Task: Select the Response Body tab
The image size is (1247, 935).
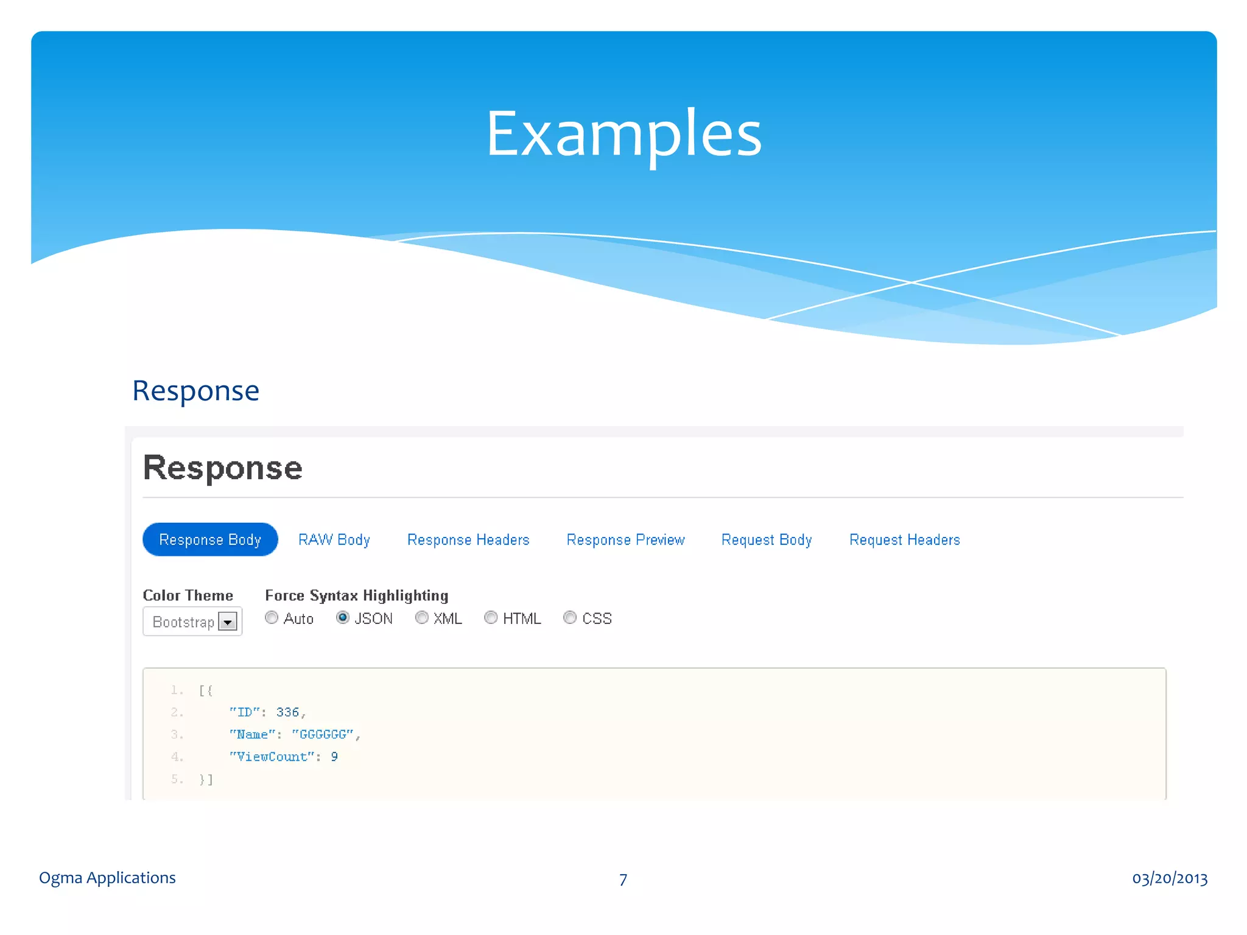Action: (210, 539)
